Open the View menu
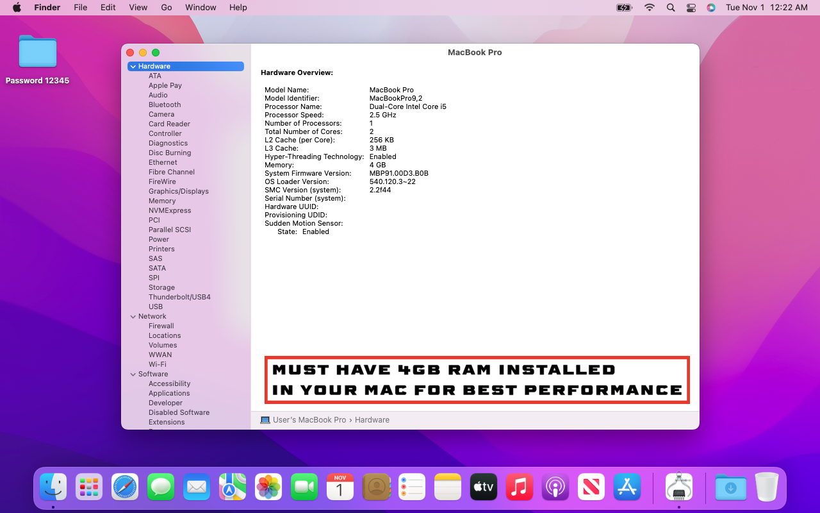This screenshot has width=820, height=513. (x=138, y=8)
